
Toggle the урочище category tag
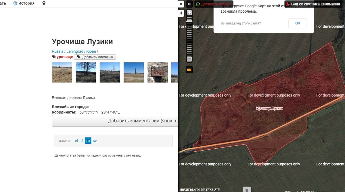(64, 57)
